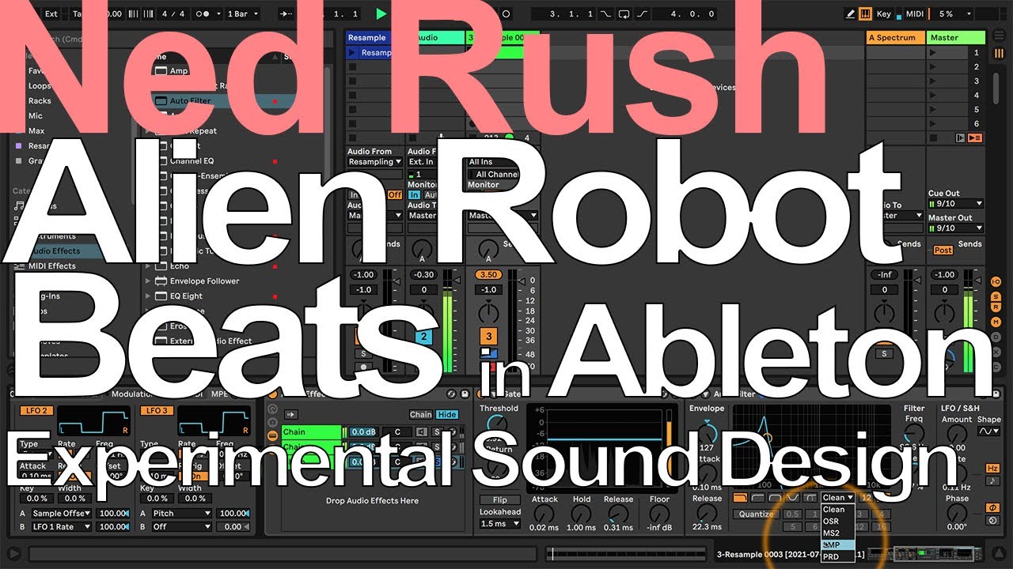Select the notch filter type icon
This screenshot has height=569, width=1013.
pyautogui.click(x=792, y=498)
